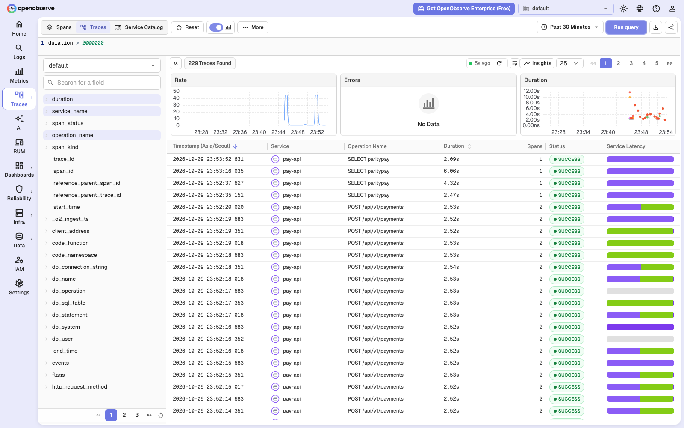This screenshot has width=684, height=428.
Task: Open the AI assistant page
Action: click(x=19, y=123)
